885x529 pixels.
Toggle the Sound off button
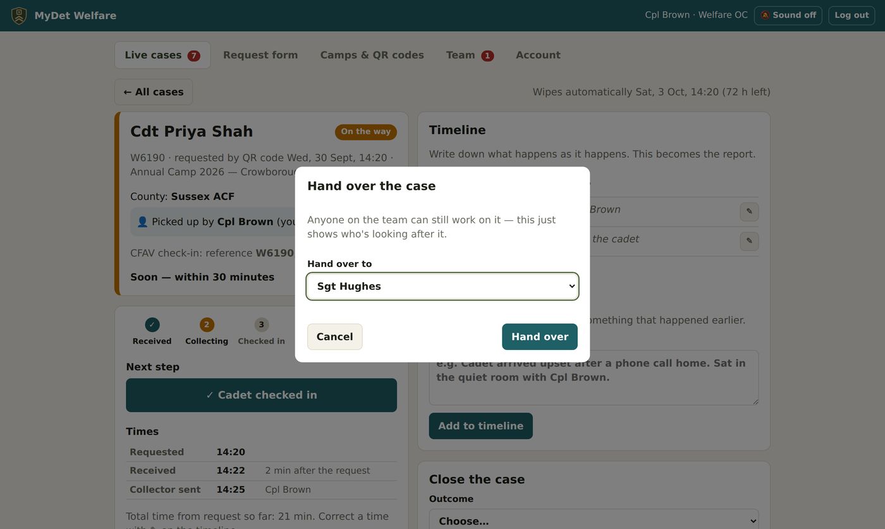click(x=788, y=15)
